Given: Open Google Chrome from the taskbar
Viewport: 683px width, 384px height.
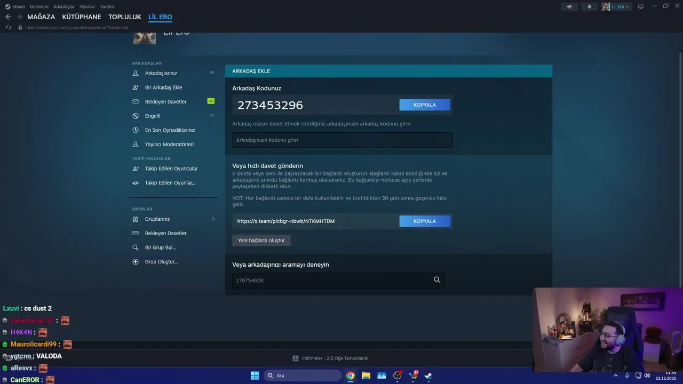Looking at the screenshot, I should click(x=350, y=375).
